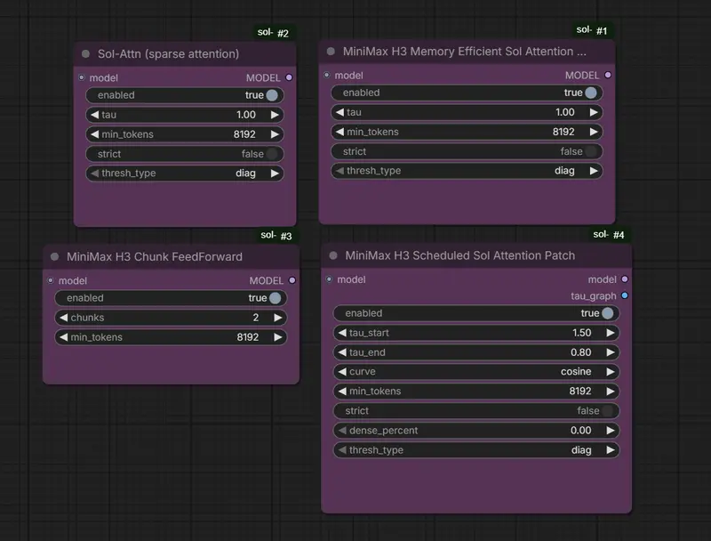Open the curve dropdown showing cosine
The image size is (711, 541).
pos(476,372)
